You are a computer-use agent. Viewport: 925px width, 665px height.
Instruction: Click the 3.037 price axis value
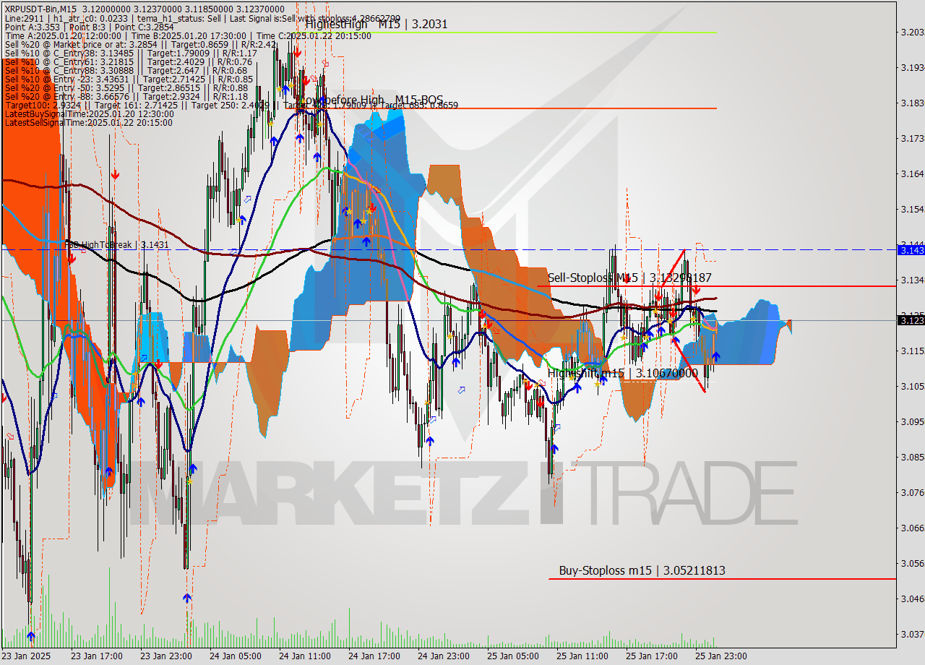pyautogui.click(x=912, y=634)
